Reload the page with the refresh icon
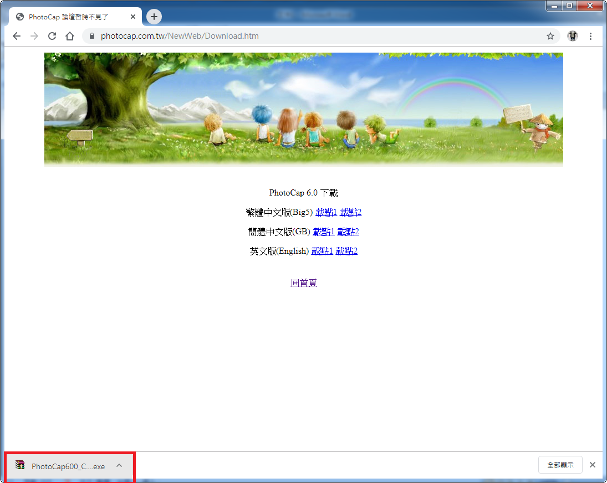The height and width of the screenshot is (483, 607). click(52, 36)
